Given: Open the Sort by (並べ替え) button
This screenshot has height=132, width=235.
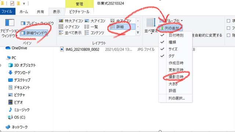Looking at the screenshot, I should (151, 26).
